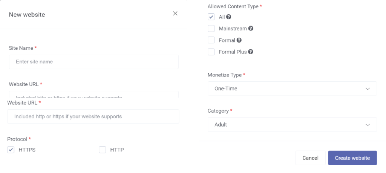Image resolution: width=386 pixels, height=173 pixels.
Task: Click the Category chevron arrow
Action: pyautogui.click(x=368, y=125)
